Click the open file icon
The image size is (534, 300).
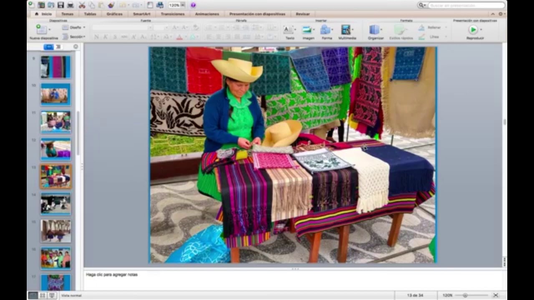pyautogui.click(x=51, y=5)
